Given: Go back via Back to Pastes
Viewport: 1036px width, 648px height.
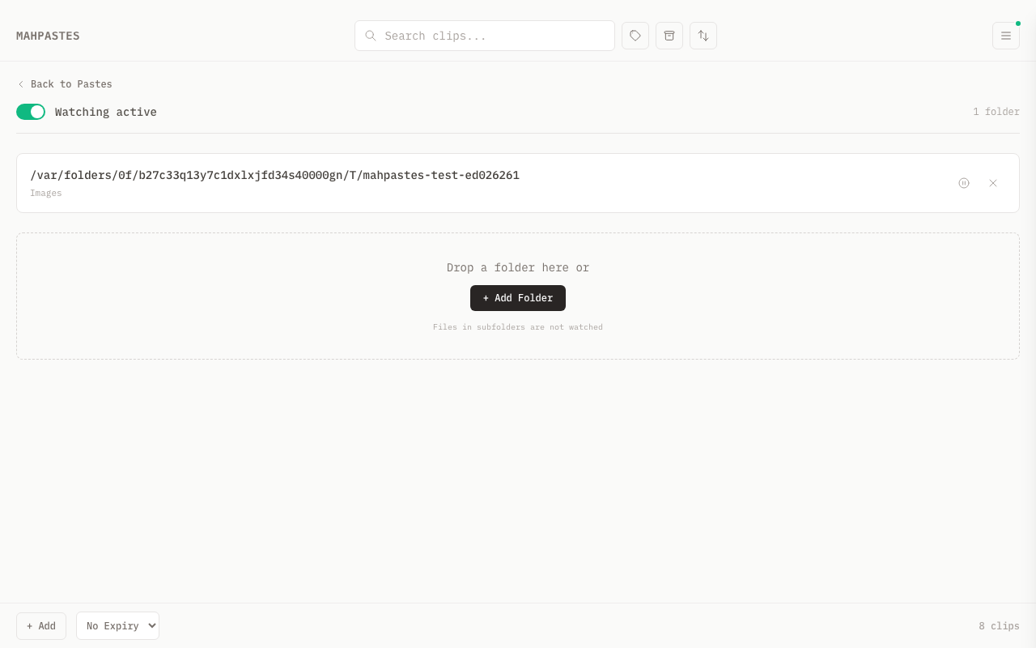Looking at the screenshot, I should 71,84.
